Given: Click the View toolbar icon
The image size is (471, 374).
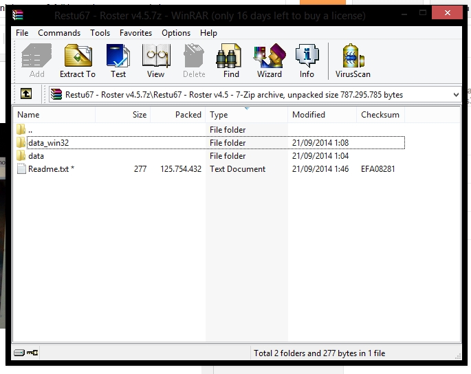Looking at the screenshot, I should 156,60.
